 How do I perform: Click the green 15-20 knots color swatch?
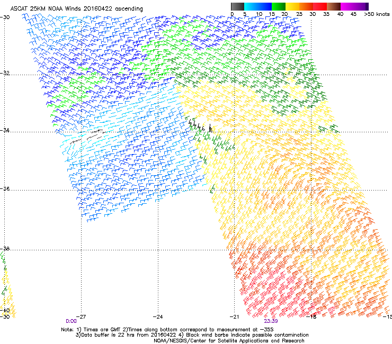click(279, 6)
